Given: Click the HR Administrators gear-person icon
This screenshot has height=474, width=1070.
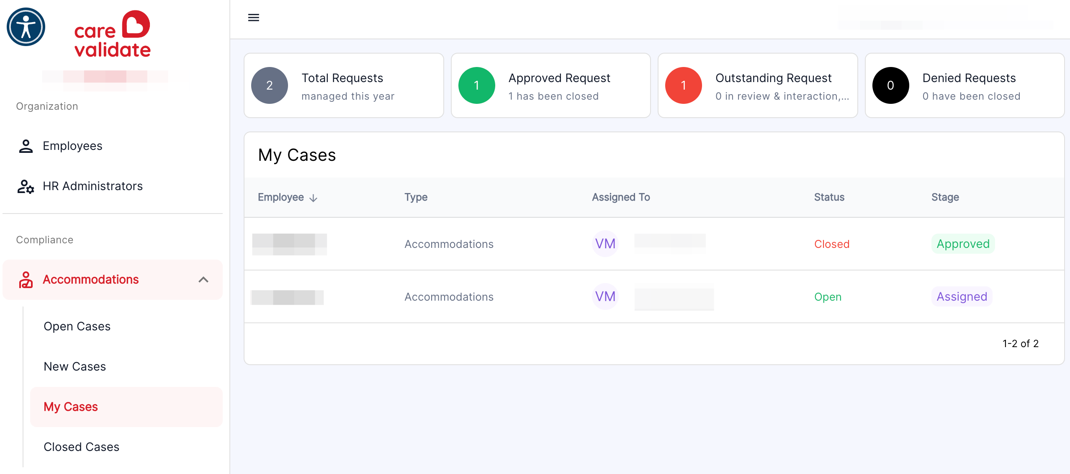Looking at the screenshot, I should [26, 186].
